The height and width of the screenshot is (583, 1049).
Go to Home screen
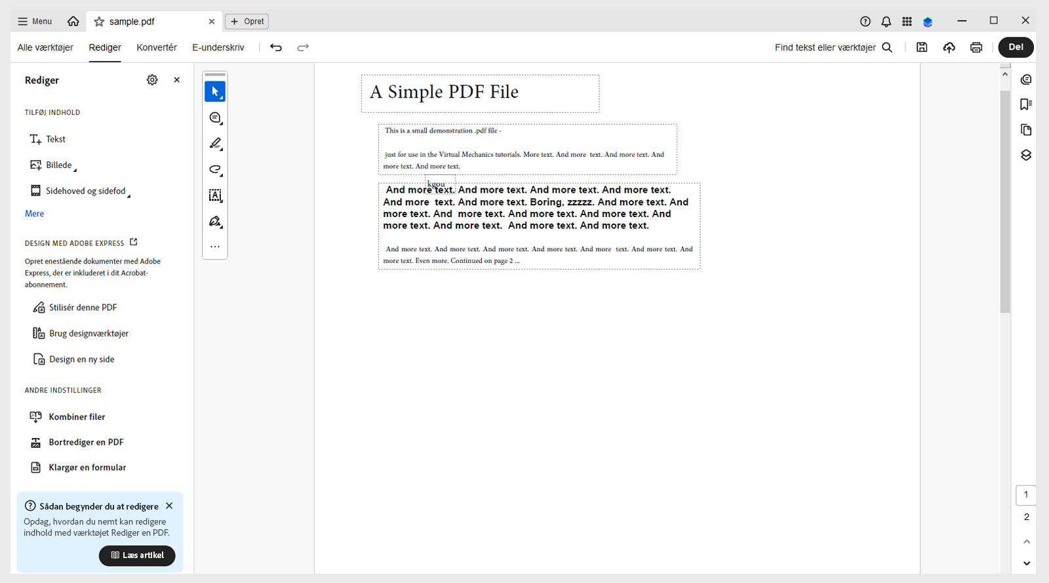pyautogui.click(x=73, y=22)
